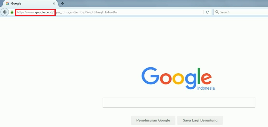This screenshot has height=127, width=268.
Task: Click the Saya Lagi Beruntung button
Action: pos(200,120)
